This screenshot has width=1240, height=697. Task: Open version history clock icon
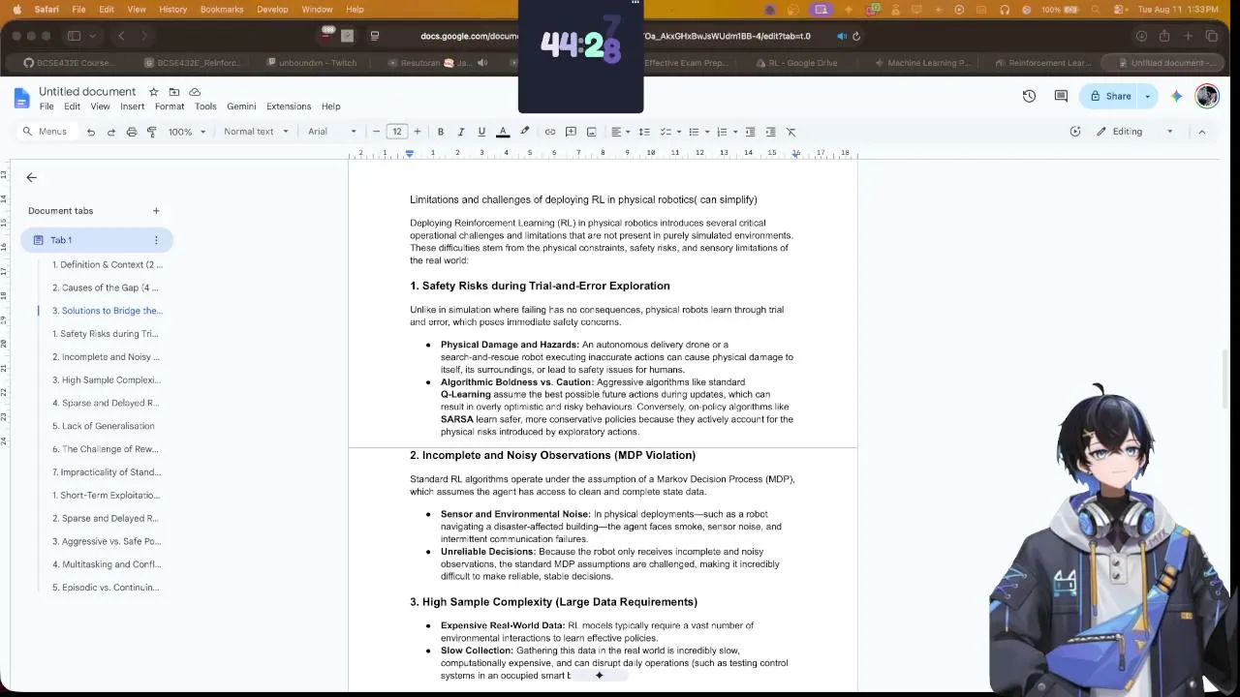point(1029,96)
